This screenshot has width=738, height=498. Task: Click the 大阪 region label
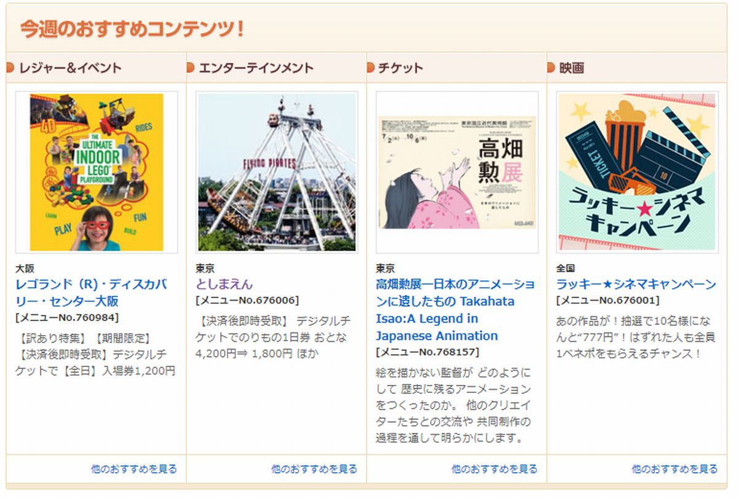(x=25, y=269)
